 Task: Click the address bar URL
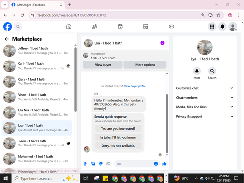coord(72,15)
